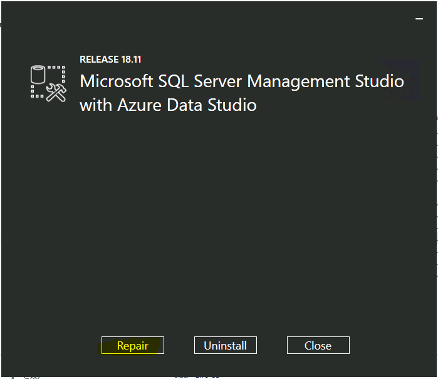Minimize the SSMS installer window
Image resolution: width=438 pixels, height=379 pixels.
coord(419,19)
